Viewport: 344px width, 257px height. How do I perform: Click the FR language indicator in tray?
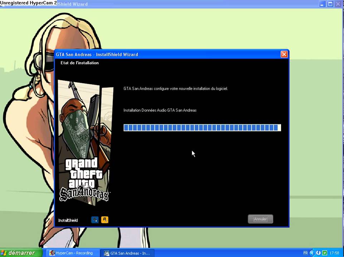(305, 253)
